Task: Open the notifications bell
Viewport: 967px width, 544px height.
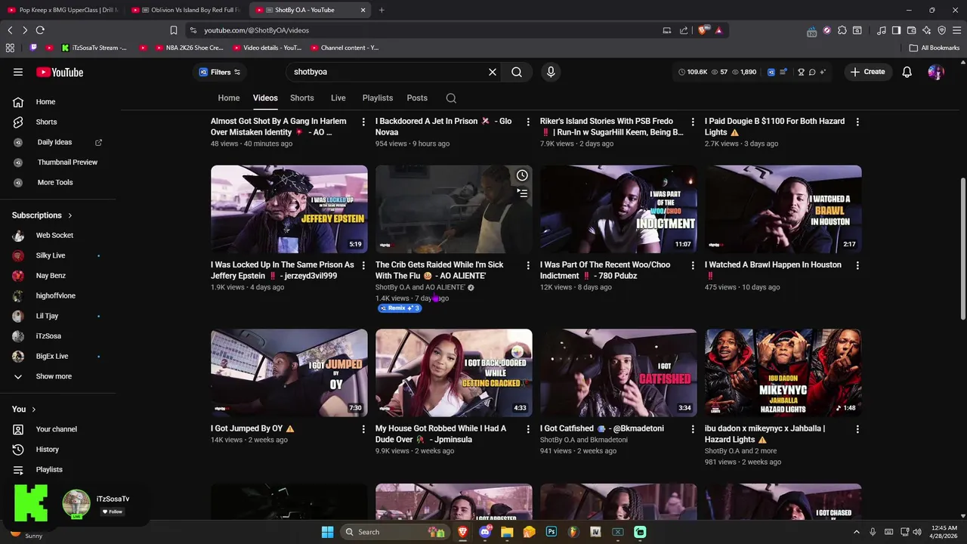Action: [907, 72]
